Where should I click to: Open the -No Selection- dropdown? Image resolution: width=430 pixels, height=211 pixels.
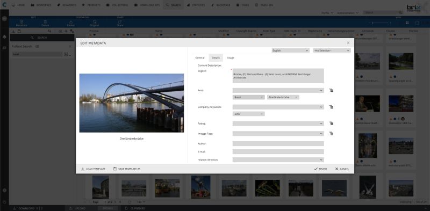tap(332, 50)
